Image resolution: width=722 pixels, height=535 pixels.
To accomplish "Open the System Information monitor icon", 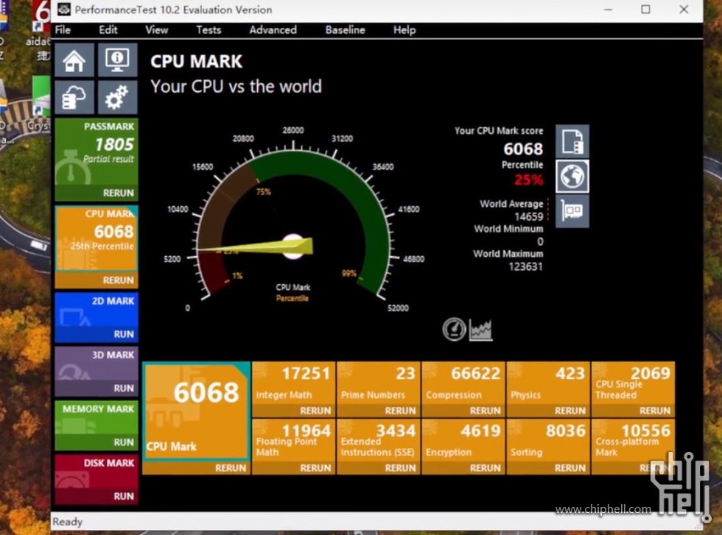I will [117, 60].
